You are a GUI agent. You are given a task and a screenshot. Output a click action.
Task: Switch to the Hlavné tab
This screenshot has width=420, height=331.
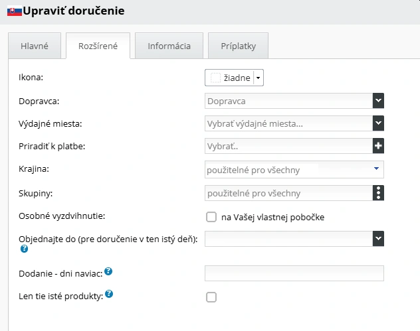35,46
